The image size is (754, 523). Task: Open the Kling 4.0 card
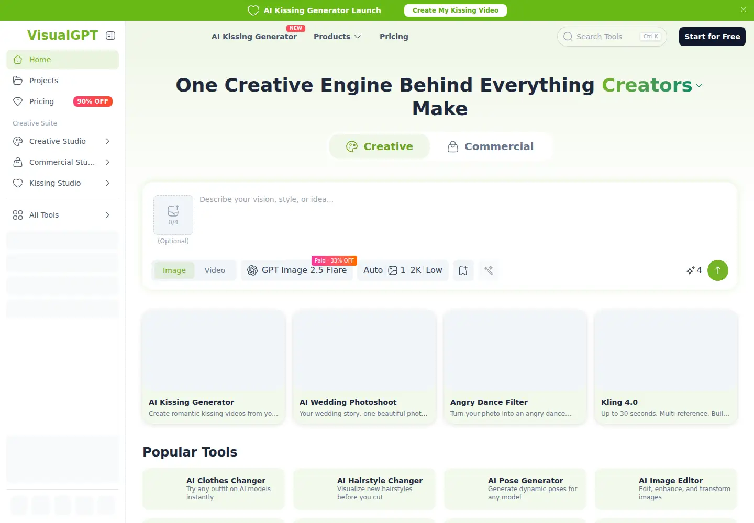point(666,367)
